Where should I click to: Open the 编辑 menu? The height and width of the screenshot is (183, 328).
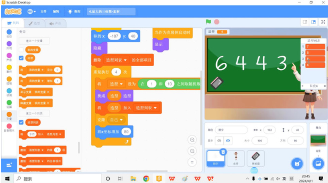click(56, 11)
